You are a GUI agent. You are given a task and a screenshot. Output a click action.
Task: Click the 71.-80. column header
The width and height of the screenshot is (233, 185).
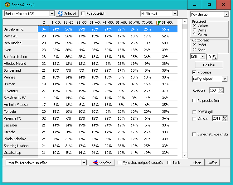(x=148, y=22)
